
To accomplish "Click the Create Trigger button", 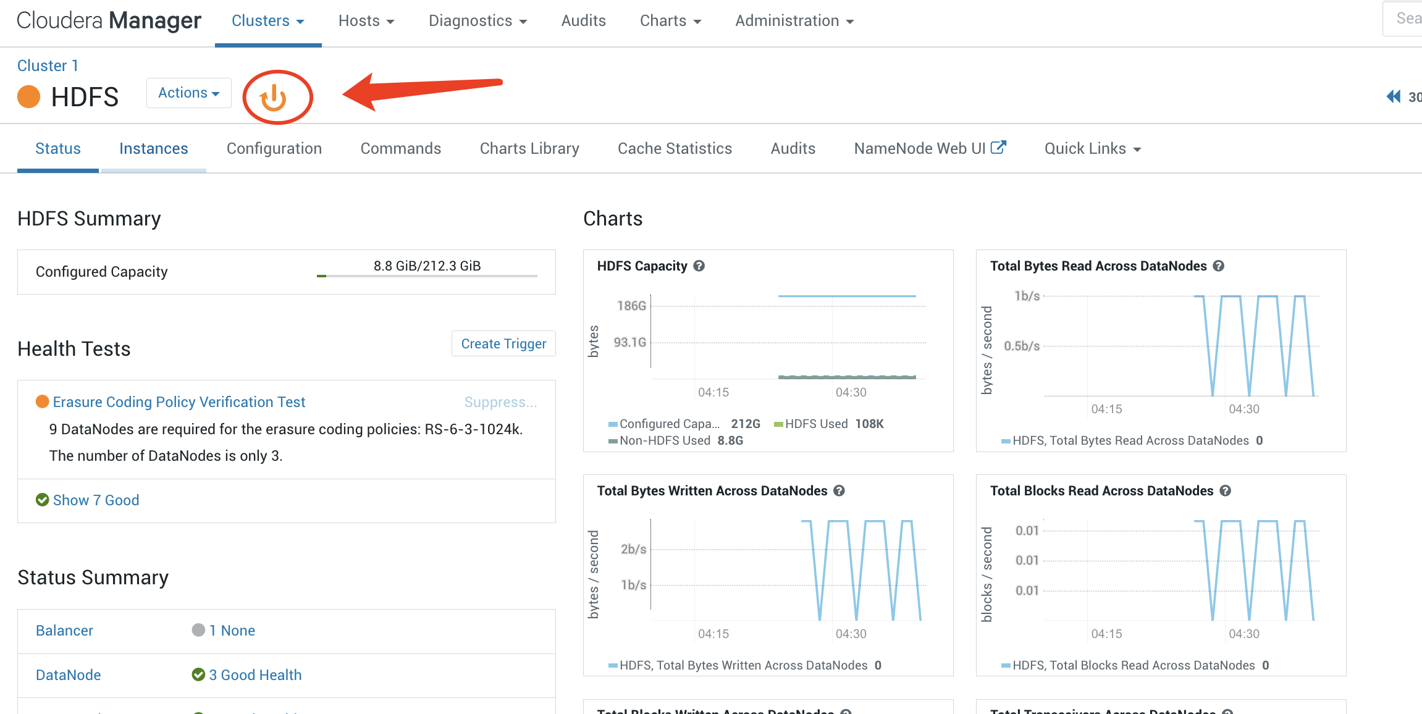I will click(503, 343).
